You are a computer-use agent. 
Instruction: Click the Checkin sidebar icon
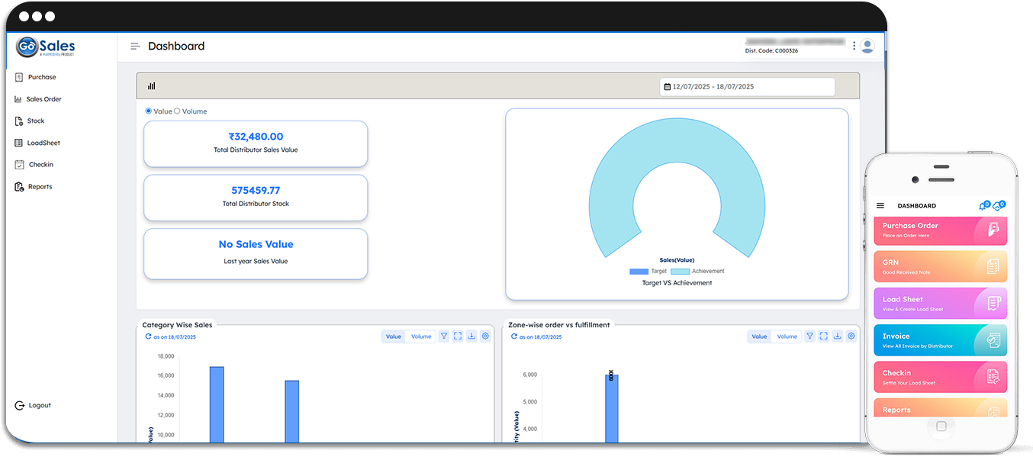pos(19,165)
